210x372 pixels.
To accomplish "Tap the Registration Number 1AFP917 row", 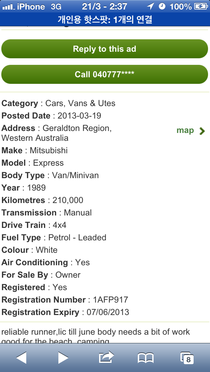I will click(65, 300).
